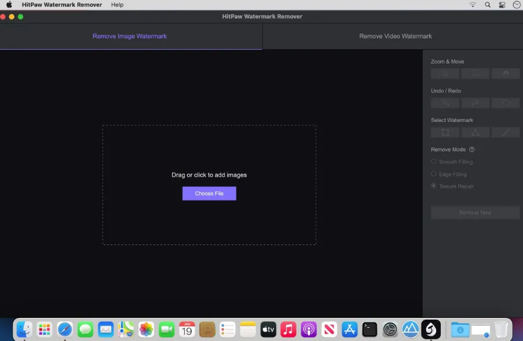
Task: Open Messages from the Dock
Action: tap(85, 329)
